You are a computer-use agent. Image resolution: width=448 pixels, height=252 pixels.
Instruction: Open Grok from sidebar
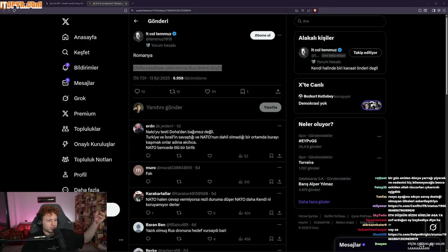pos(74,98)
